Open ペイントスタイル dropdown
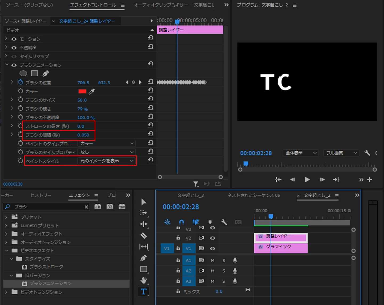 tap(107, 161)
